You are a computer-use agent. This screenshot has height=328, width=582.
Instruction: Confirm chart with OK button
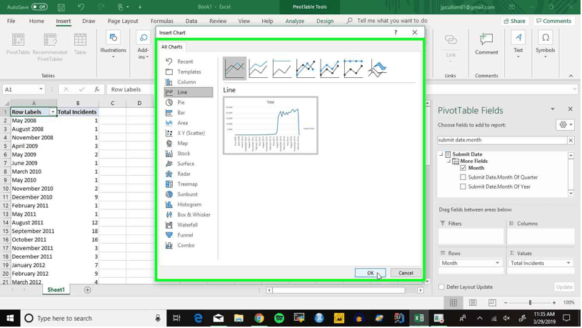coord(370,273)
